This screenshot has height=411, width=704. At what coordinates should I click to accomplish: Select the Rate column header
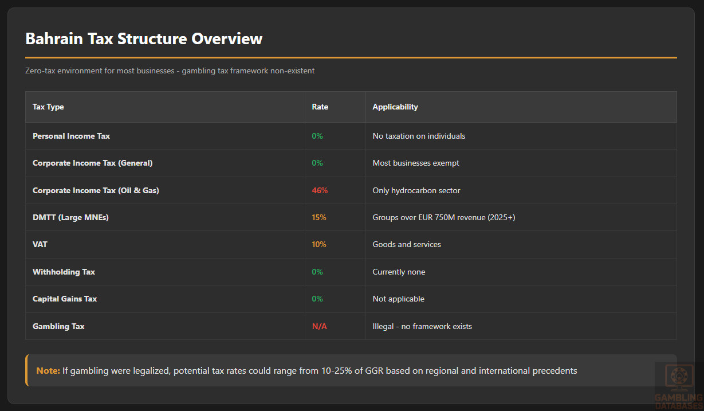pyautogui.click(x=320, y=107)
